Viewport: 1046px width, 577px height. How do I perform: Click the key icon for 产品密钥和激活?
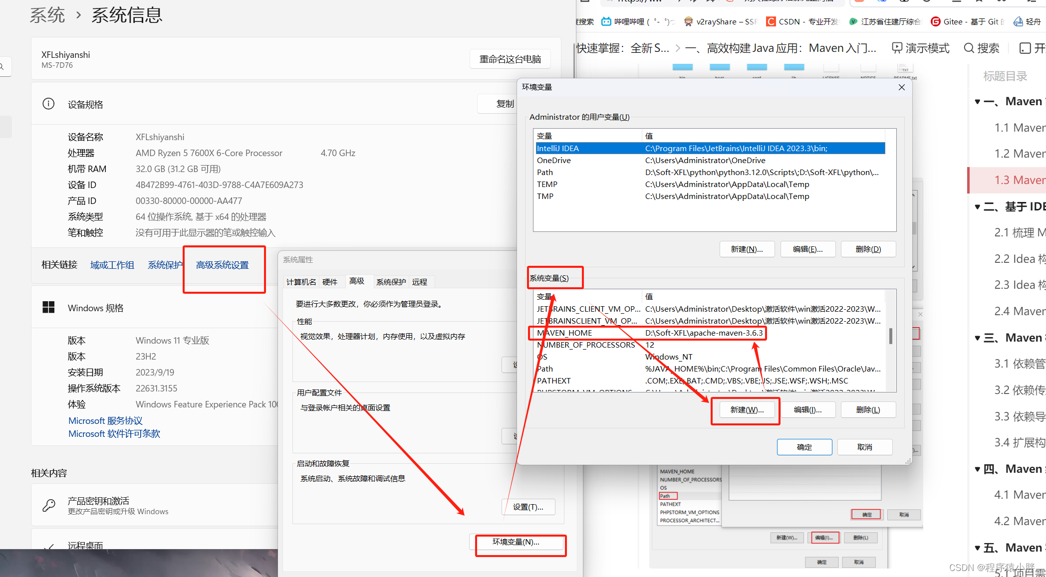pos(49,505)
